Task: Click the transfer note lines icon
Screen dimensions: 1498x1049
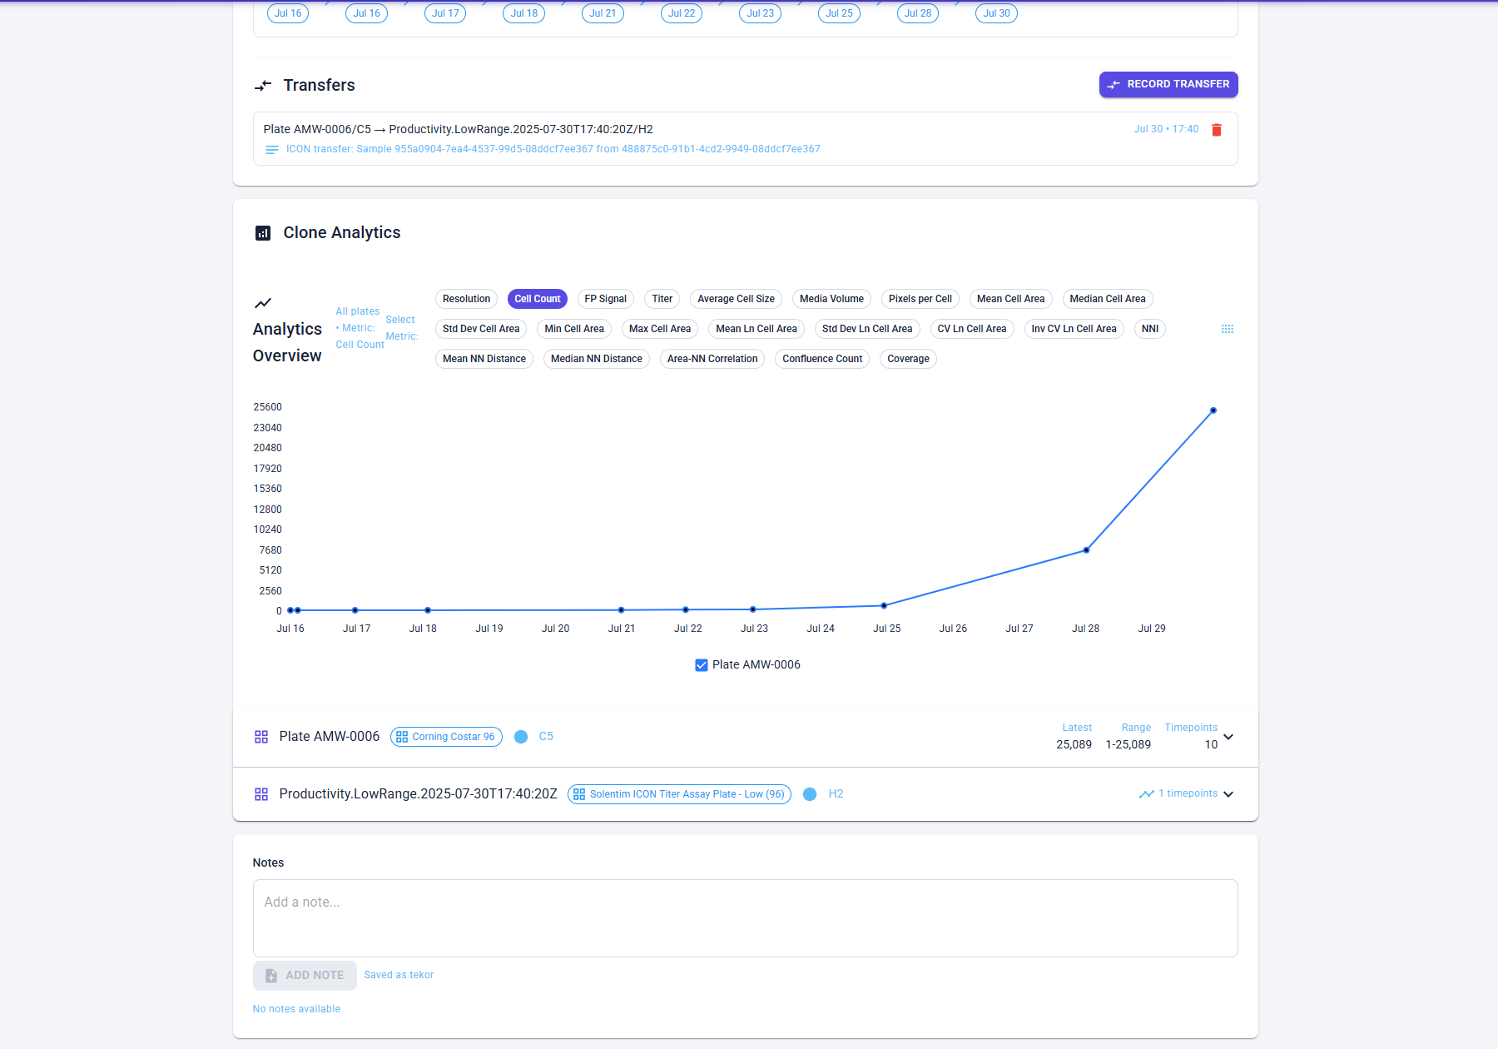Action: (x=271, y=150)
